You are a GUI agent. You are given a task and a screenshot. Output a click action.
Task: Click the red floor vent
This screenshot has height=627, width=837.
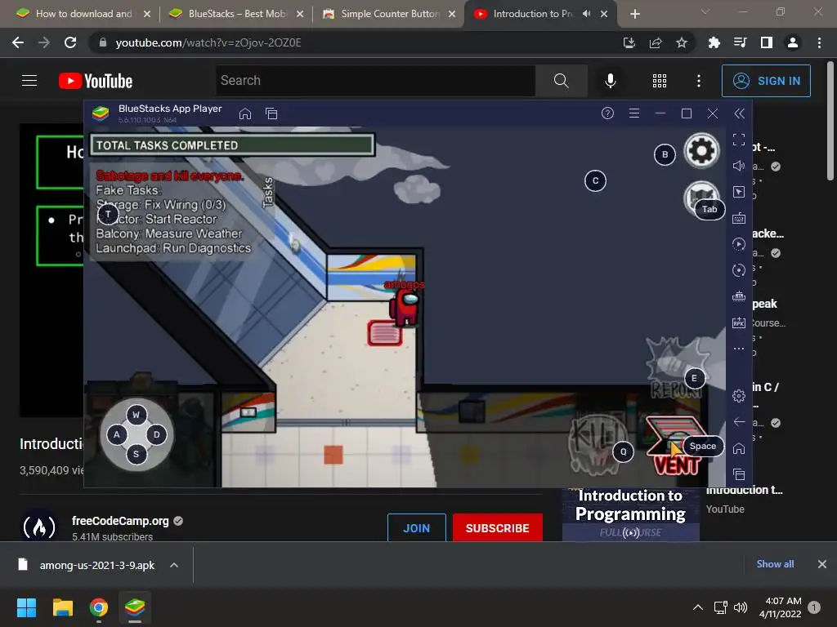pyautogui.click(x=384, y=333)
